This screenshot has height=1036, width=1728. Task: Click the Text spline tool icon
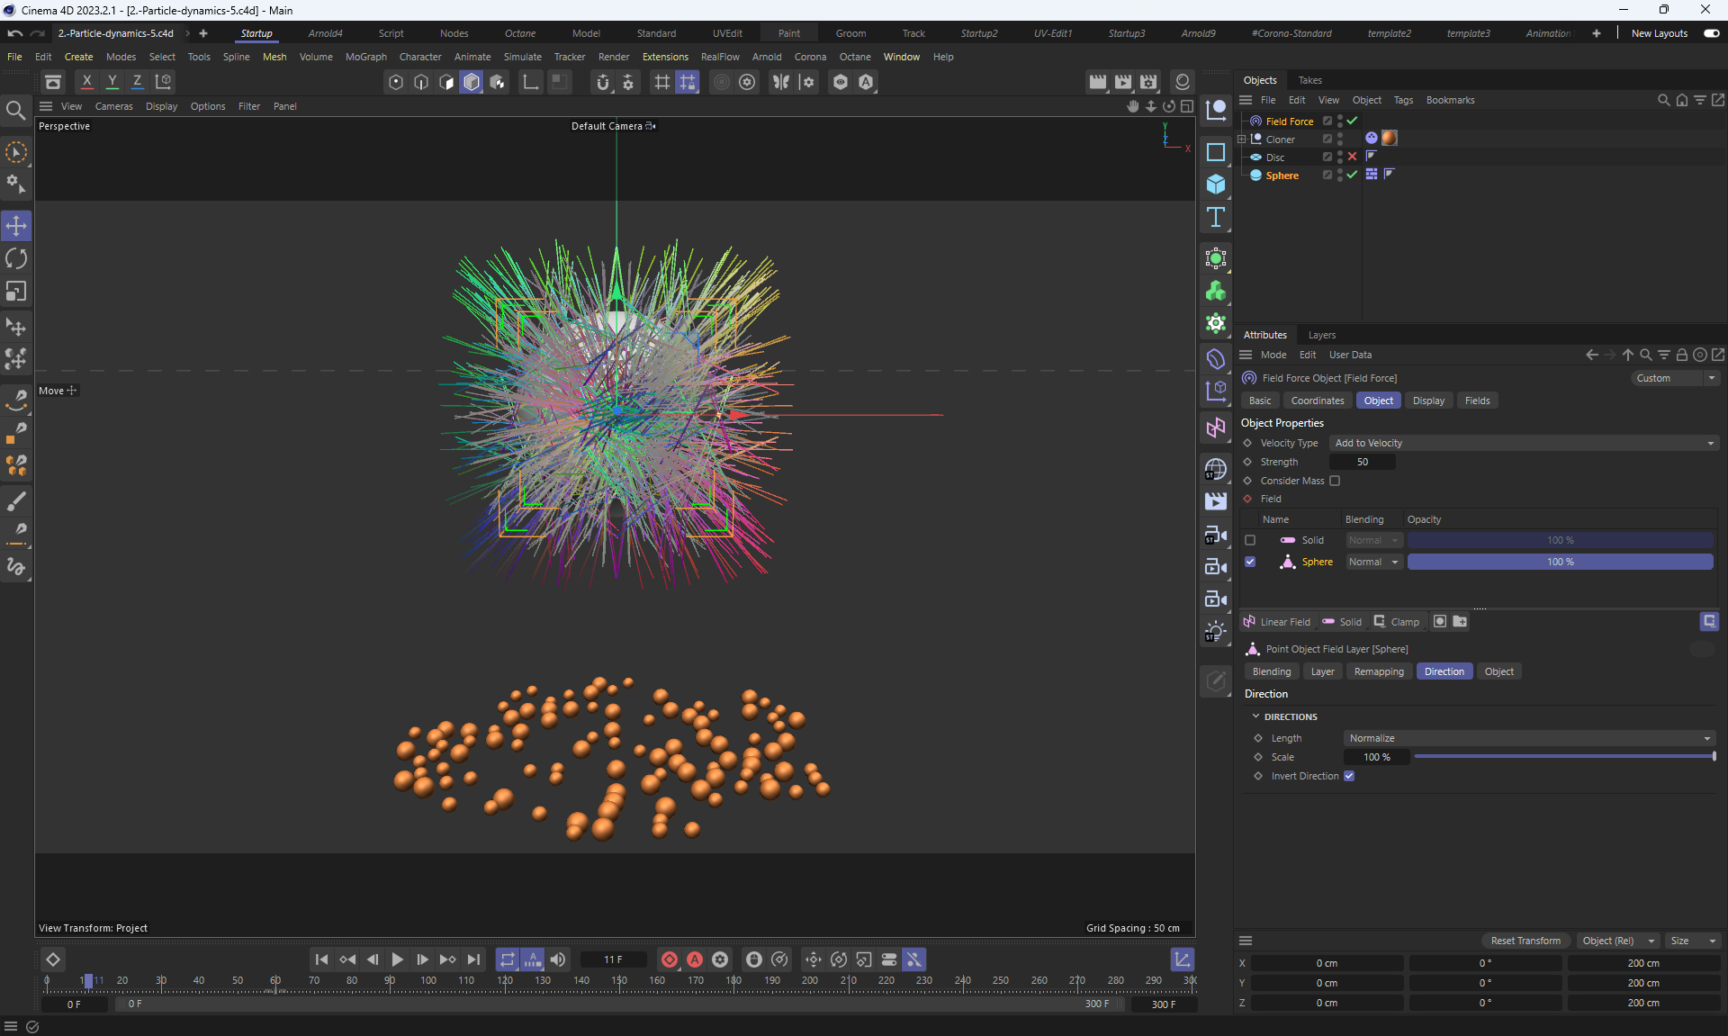point(1215,217)
